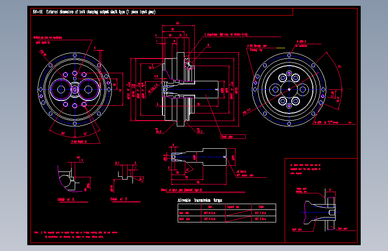Click the 'Detail of input gear' caption
Screen dimensions: 388x251
(x=181, y=190)
